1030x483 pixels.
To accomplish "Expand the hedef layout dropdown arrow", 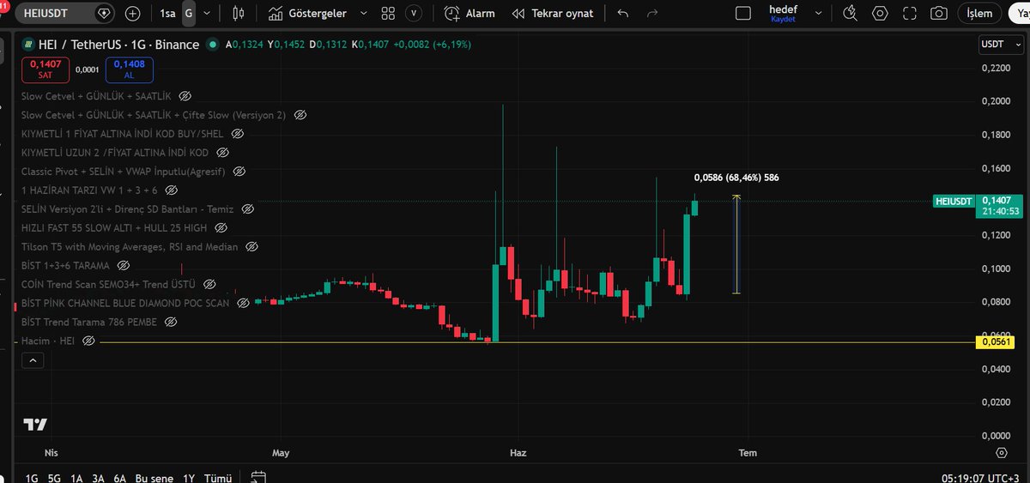I will (819, 14).
